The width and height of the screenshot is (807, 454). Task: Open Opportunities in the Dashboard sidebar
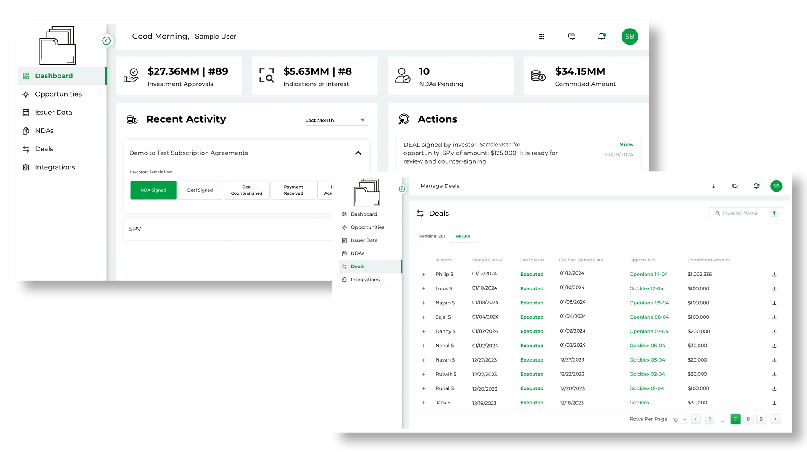[58, 94]
